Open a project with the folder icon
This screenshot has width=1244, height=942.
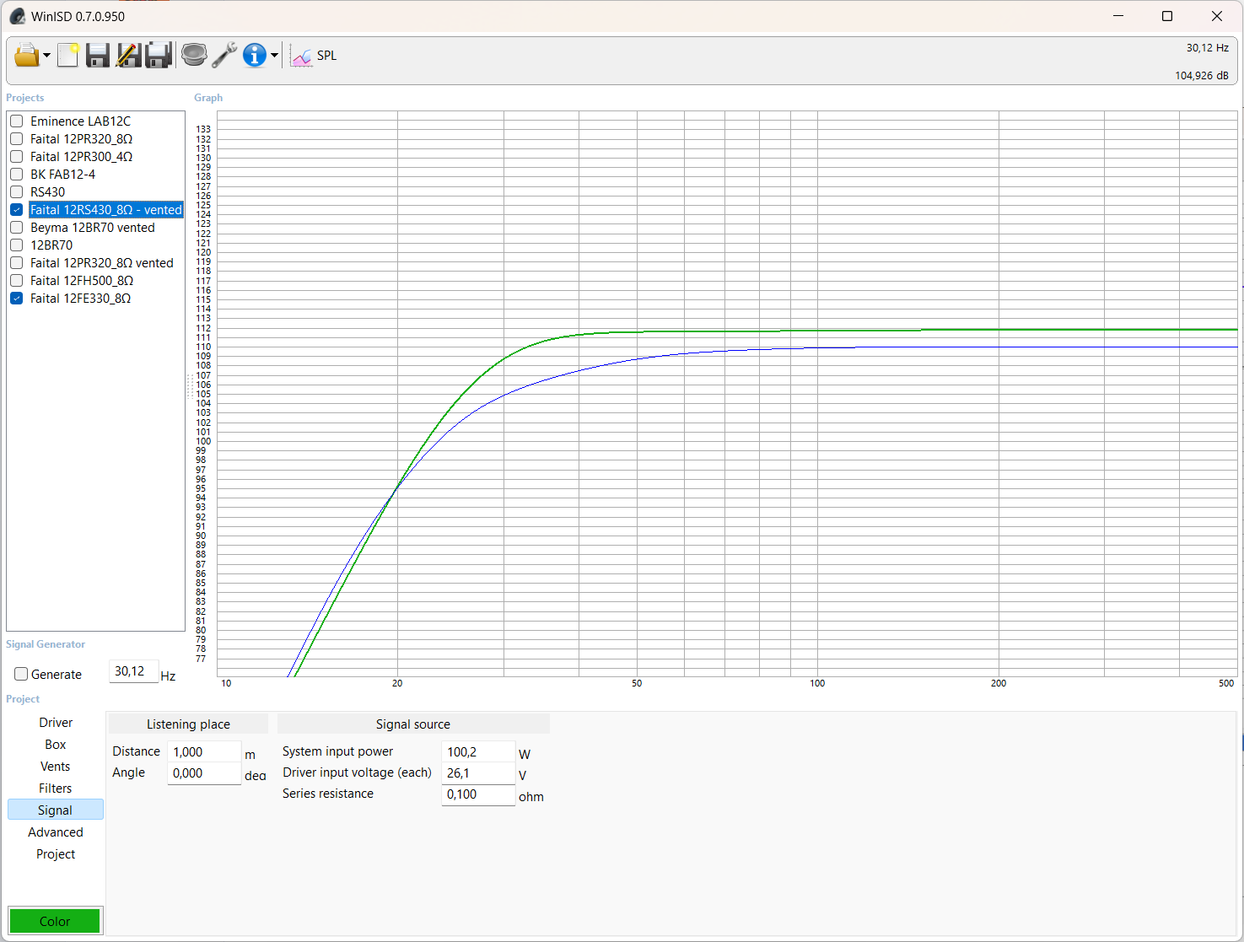(26, 56)
